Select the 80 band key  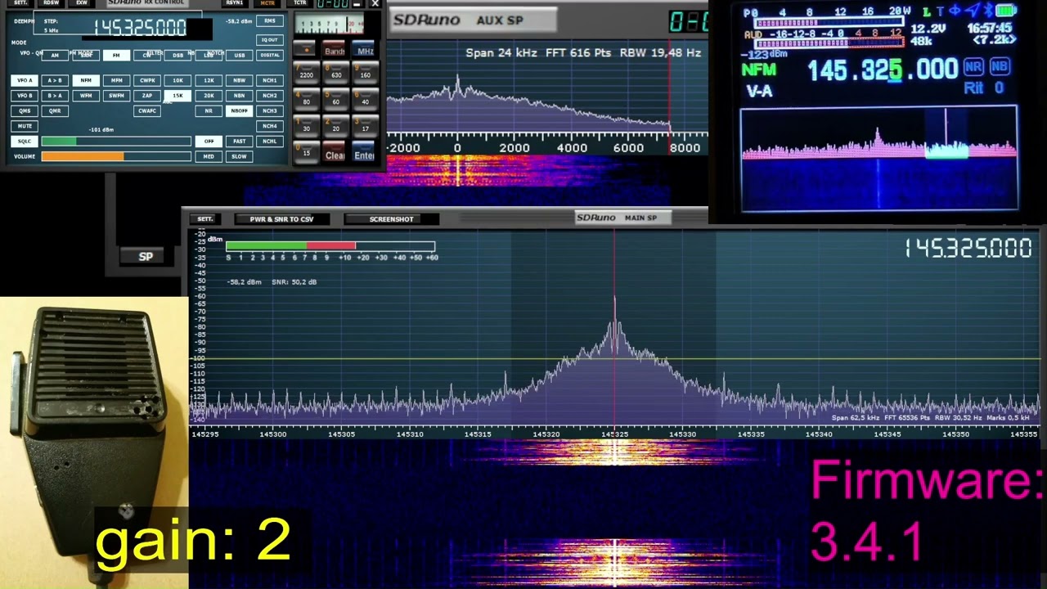click(306, 101)
